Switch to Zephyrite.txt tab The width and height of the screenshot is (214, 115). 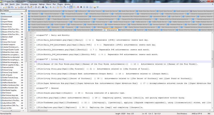pos(97,30)
